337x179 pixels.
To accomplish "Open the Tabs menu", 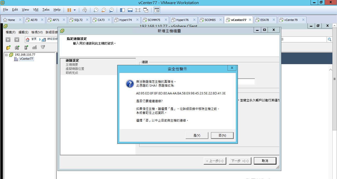I will pyautogui.click(x=46, y=10).
